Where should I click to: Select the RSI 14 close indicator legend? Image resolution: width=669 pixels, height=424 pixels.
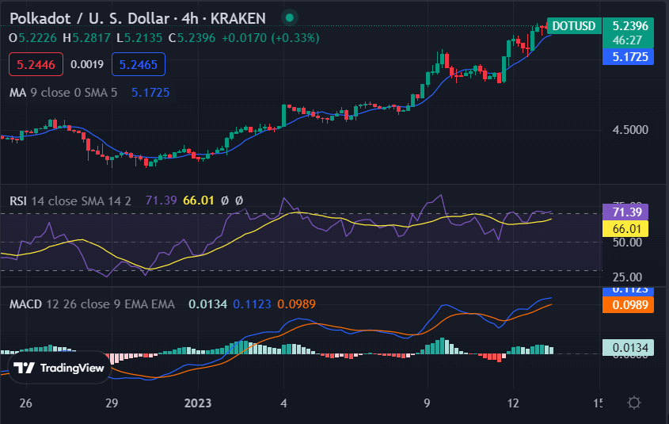(x=70, y=201)
